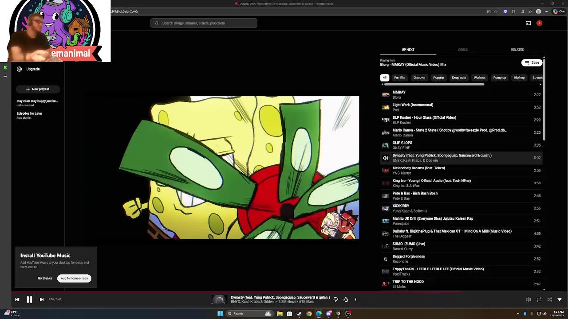Select the Workout filter chip
The width and height of the screenshot is (568, 319).
(x=479, y=78)
